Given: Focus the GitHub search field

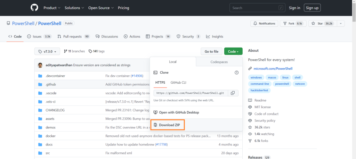Looking at the screenshot, I should pyautogui.click(x=258, y=8).
